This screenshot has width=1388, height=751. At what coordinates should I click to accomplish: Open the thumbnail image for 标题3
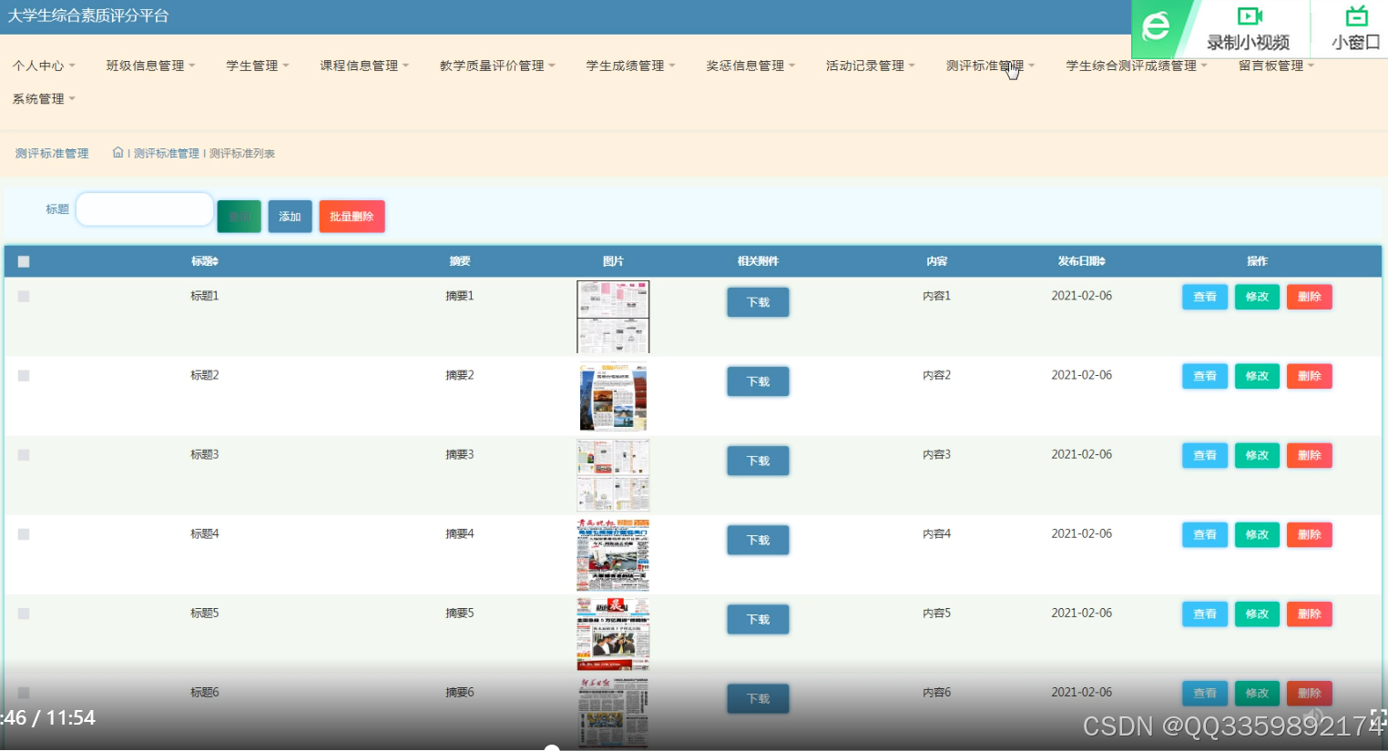pyautogui.click(x=613, y=475)
